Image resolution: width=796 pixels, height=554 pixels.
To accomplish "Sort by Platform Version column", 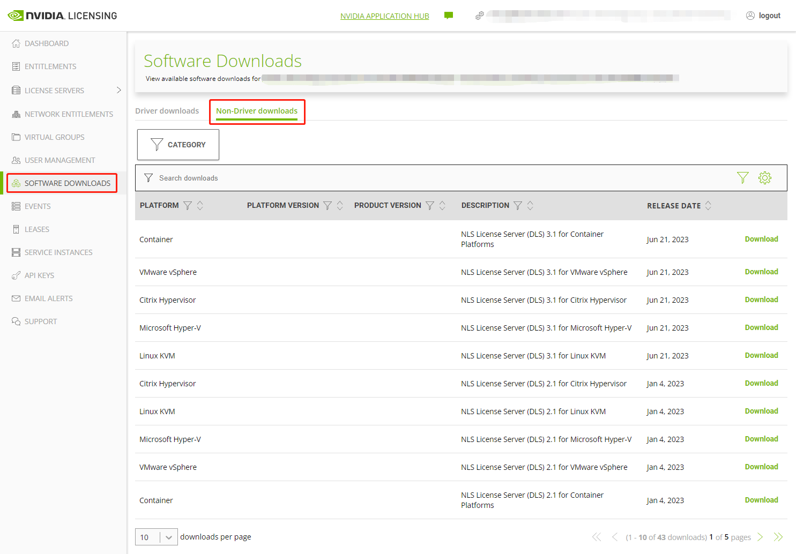I will (x=340, y=206).
